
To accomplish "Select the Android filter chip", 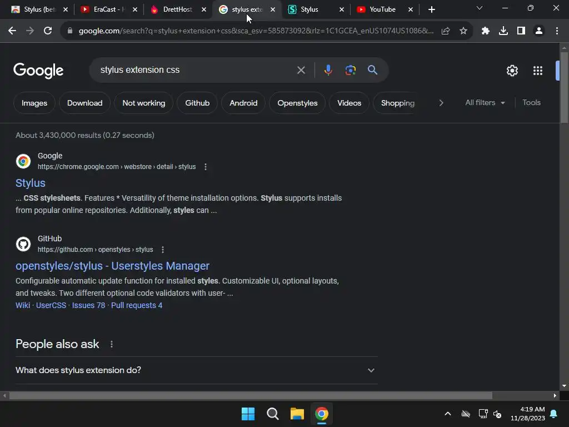I will pos(243,103).
